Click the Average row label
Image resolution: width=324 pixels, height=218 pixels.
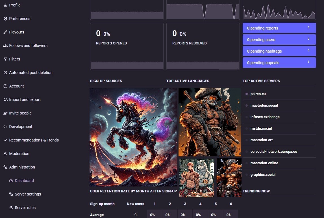(97, 215)
